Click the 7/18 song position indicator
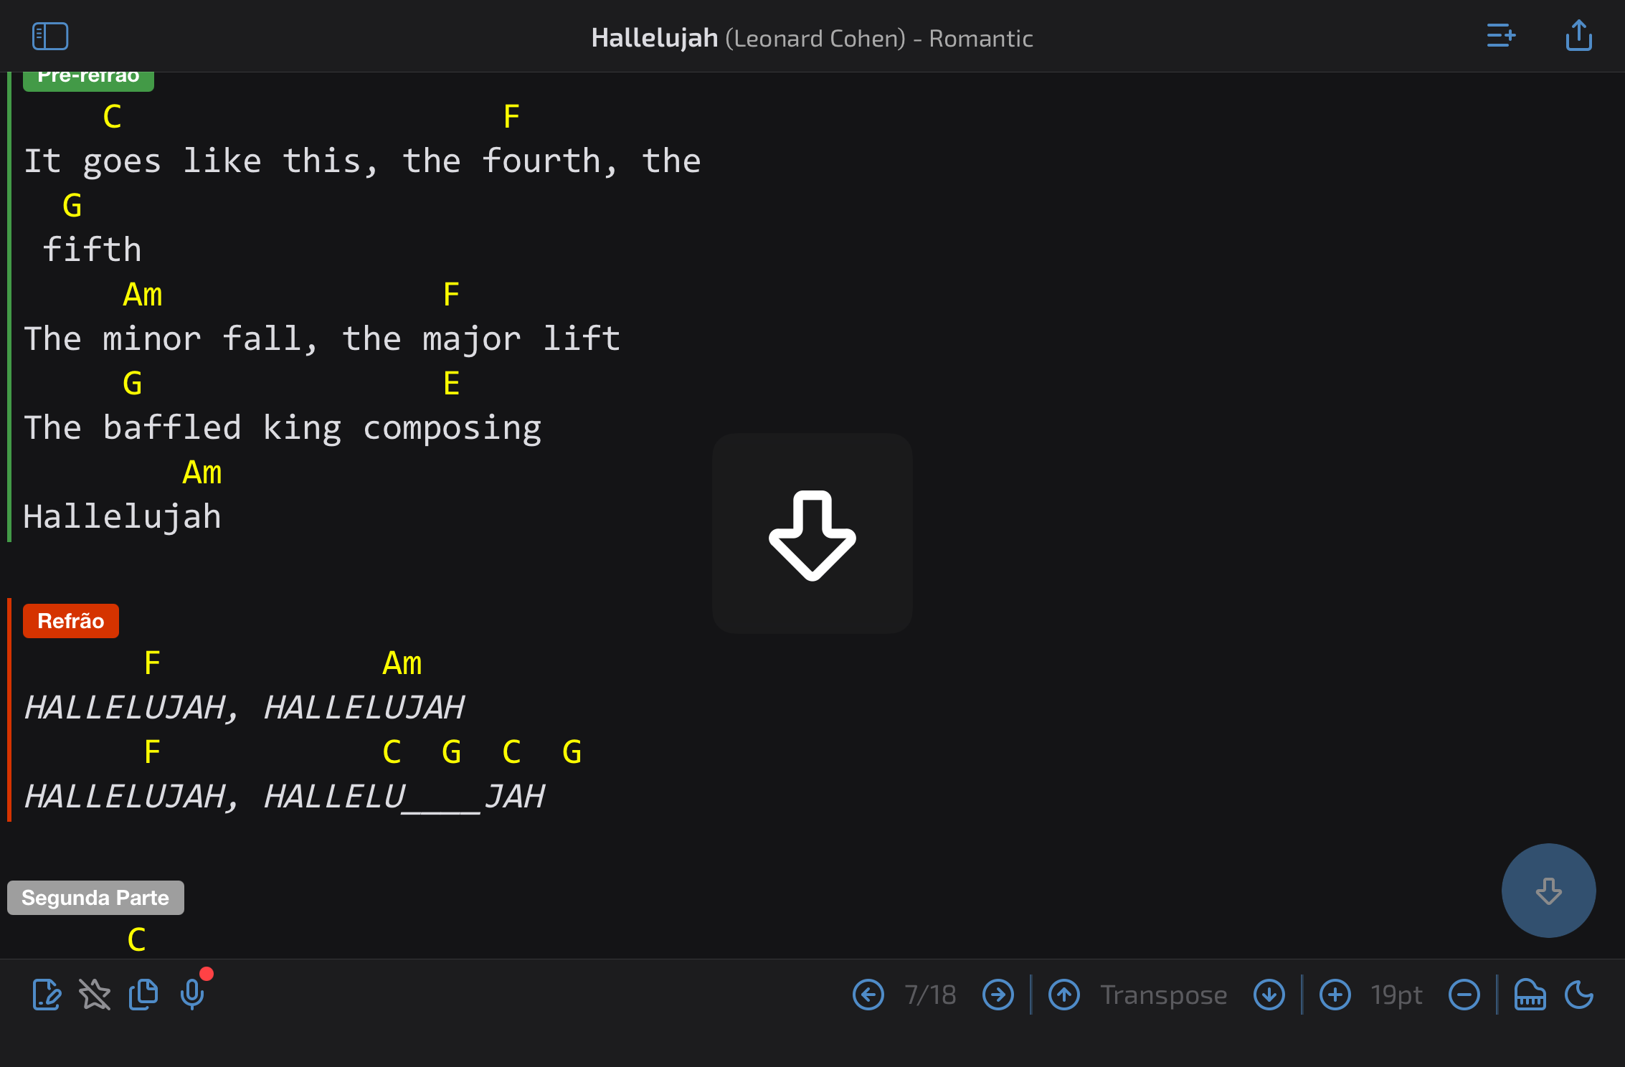 (x=930, y=995)
